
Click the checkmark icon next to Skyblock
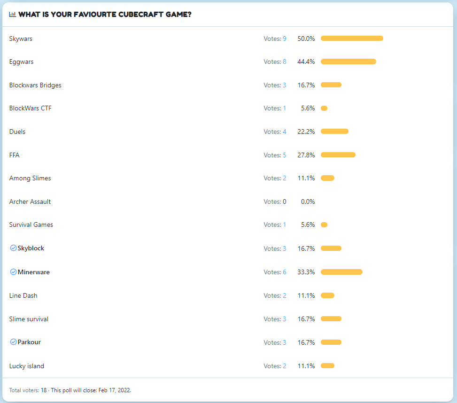(x=13, y=248)
